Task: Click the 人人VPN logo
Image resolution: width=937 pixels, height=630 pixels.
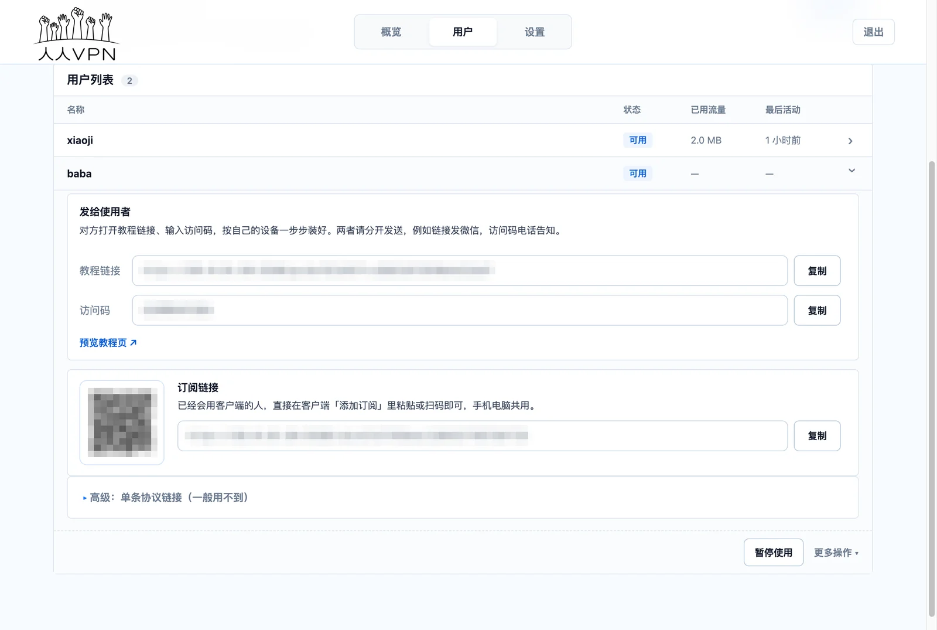Action: coord(77,34)
